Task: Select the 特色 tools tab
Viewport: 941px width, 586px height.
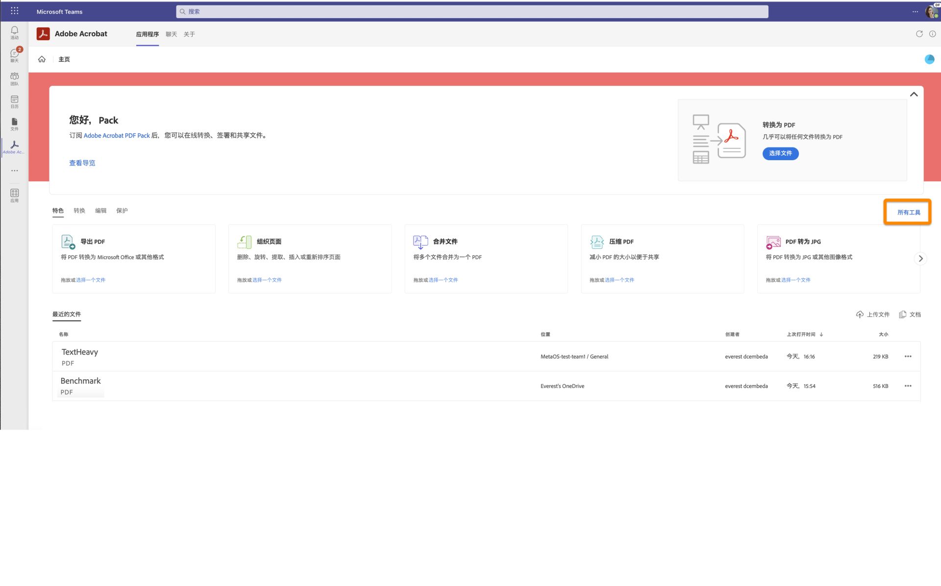Action: coord(58,211)
